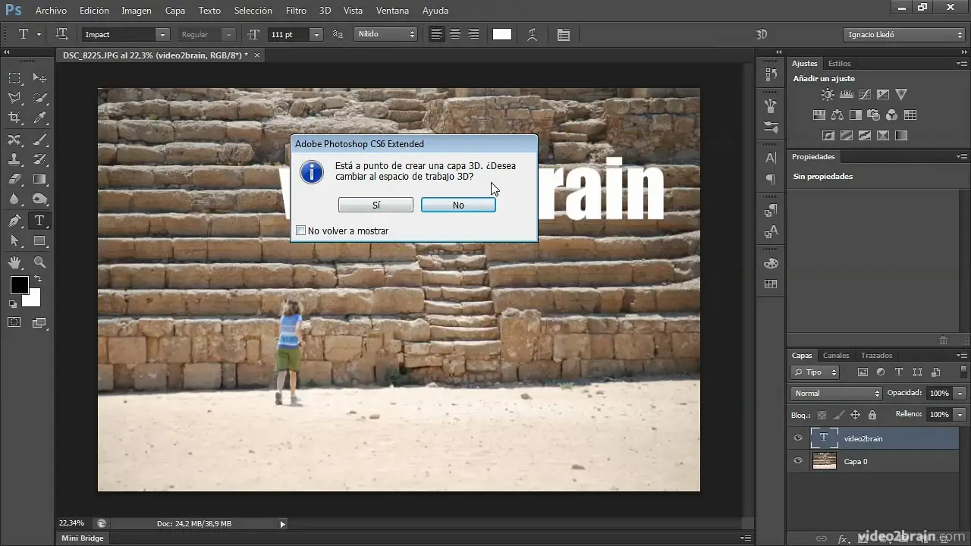Image resolution: width=971 pixels, height=546 pixels.
Task: Open the Filtro menu
Action: pyautogui.click(x=297, y=11)
